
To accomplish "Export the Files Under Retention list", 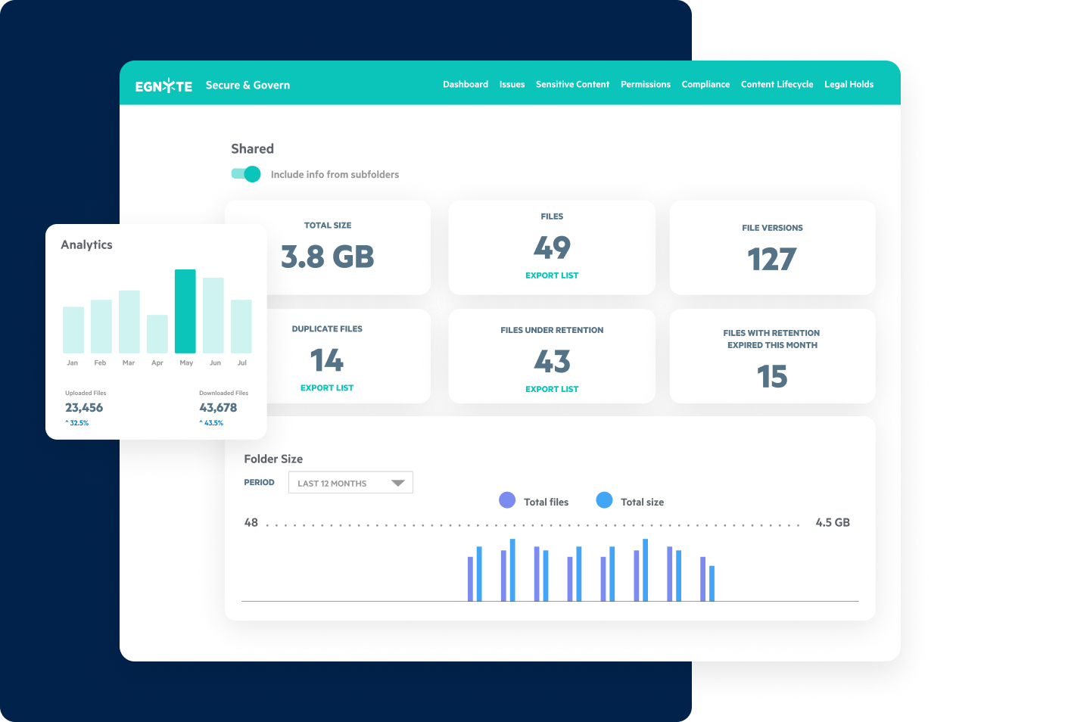I will (x=552, y=388).
